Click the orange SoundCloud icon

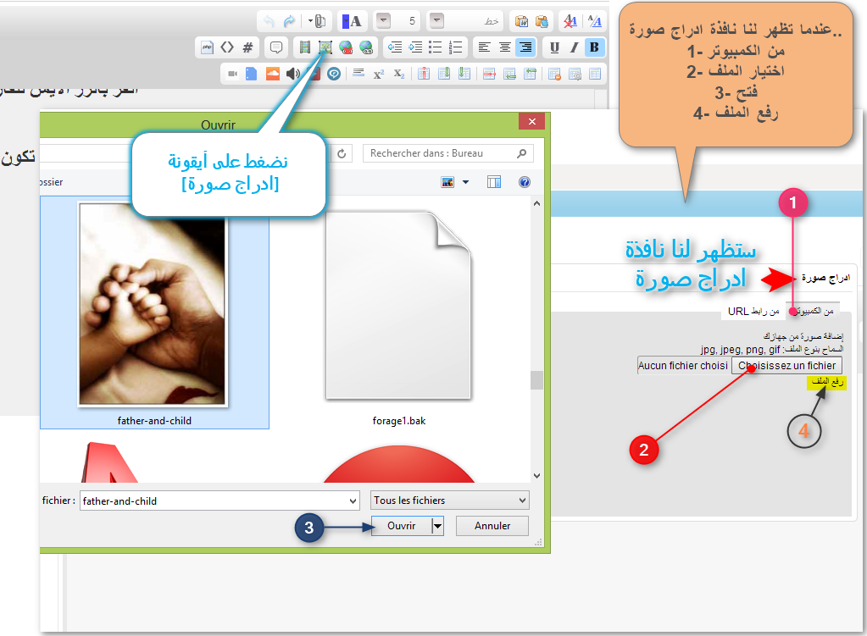pyautogui.click(x=273, y=74)
